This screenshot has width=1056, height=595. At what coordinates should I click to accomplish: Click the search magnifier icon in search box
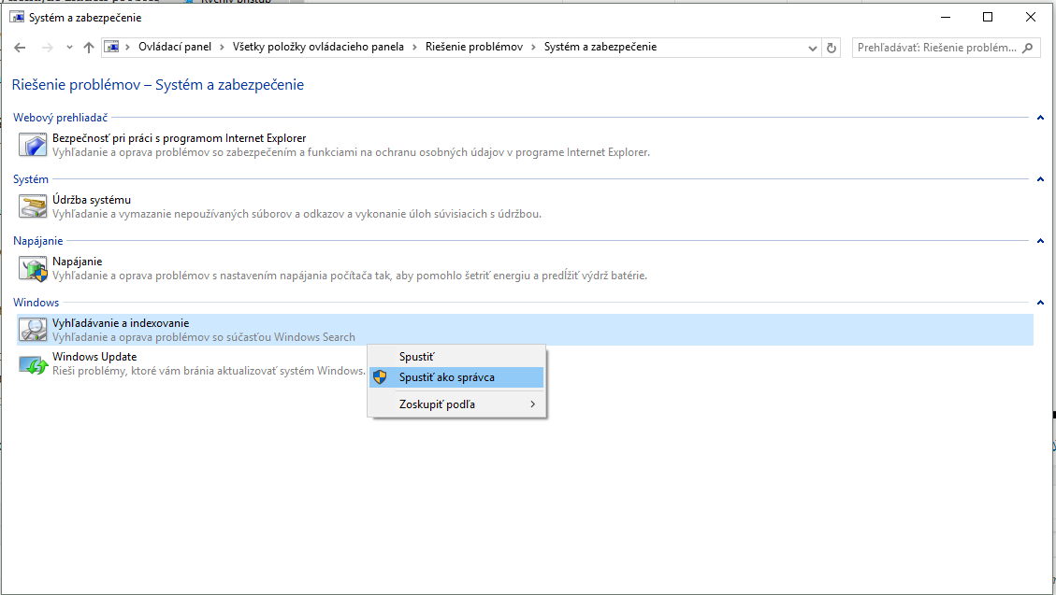(1027, 48)
